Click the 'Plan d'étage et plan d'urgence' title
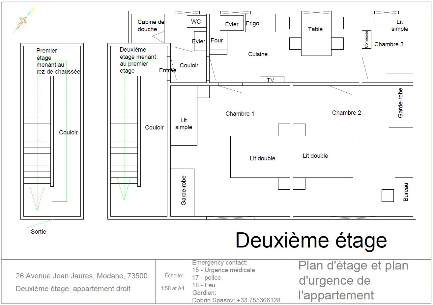This screenshot has height=305, width=433. click(x=353, y=280)
